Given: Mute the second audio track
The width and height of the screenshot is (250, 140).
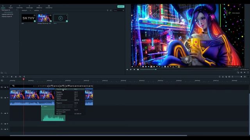Looking at the screenshot, I should click(7, 124).
